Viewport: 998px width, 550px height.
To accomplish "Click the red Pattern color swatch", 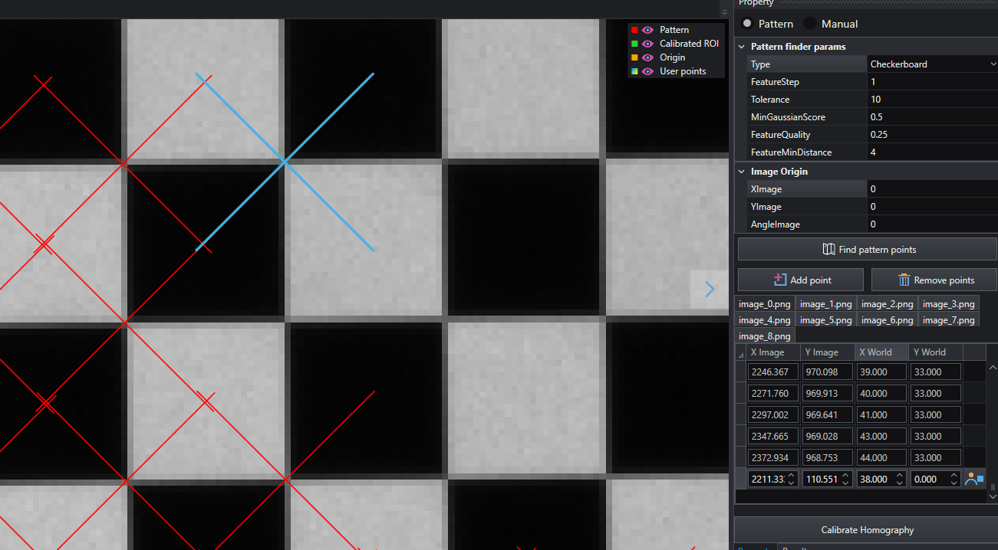I will click(x=634, y=30).
